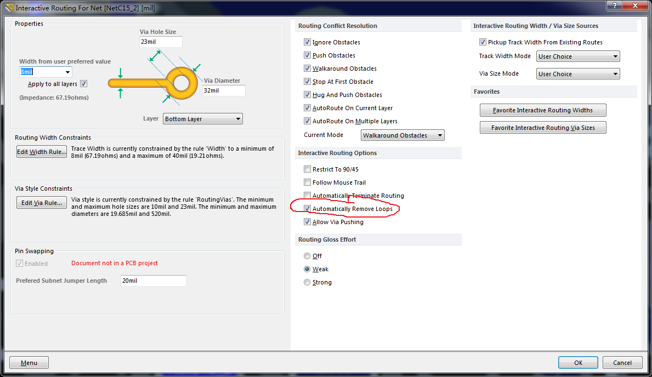
Task: Click Edit Width Rule button
Action: click(42, 152)
